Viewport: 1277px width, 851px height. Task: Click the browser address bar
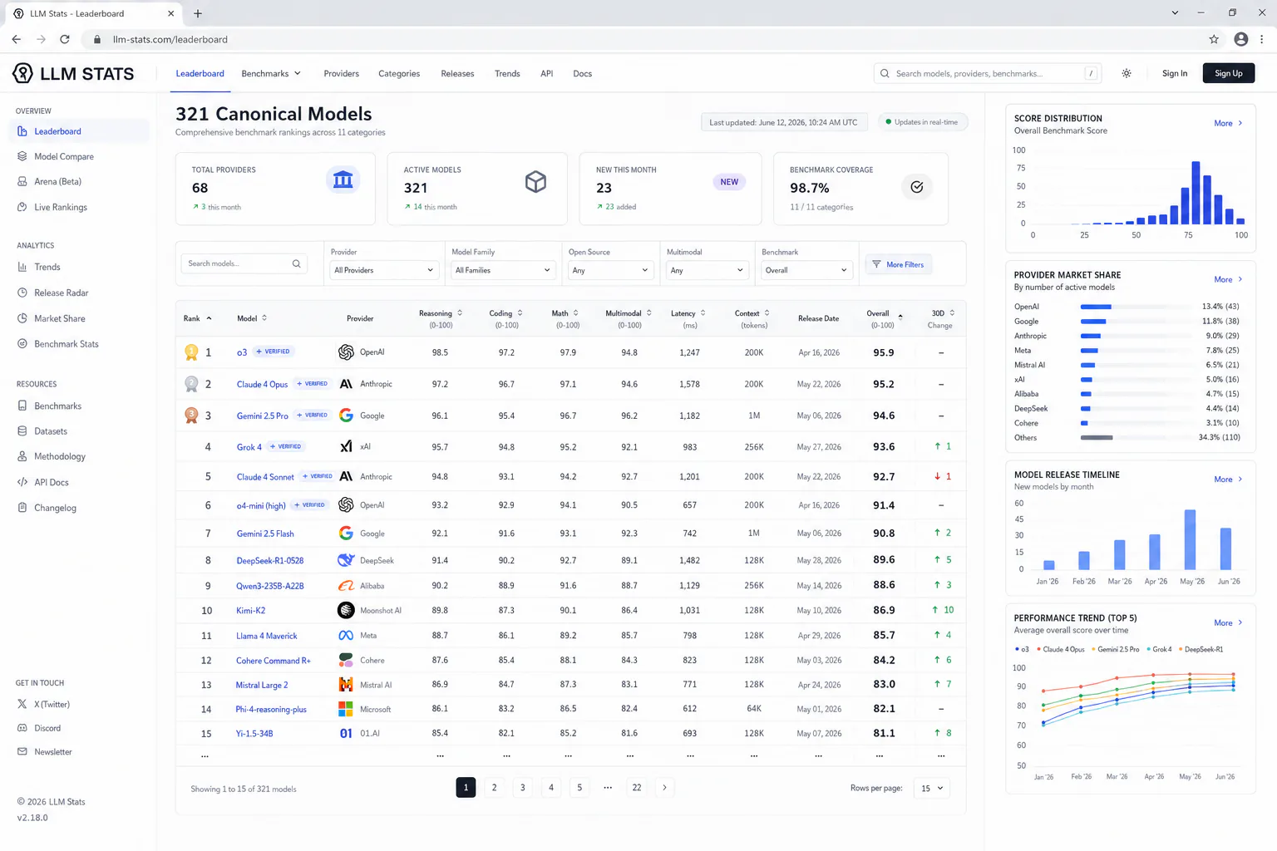tap(648, 39)
